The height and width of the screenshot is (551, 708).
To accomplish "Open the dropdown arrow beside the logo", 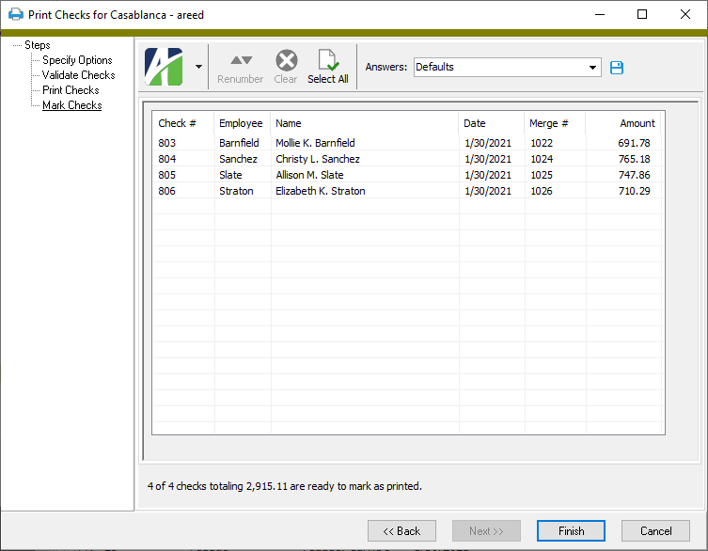I will click(x=197, y=68).
